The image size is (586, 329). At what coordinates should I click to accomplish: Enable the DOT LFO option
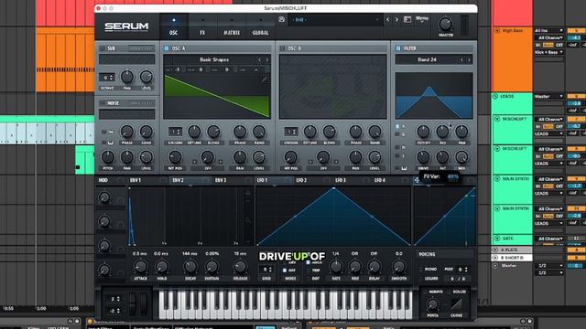click(x=308, y=278)
